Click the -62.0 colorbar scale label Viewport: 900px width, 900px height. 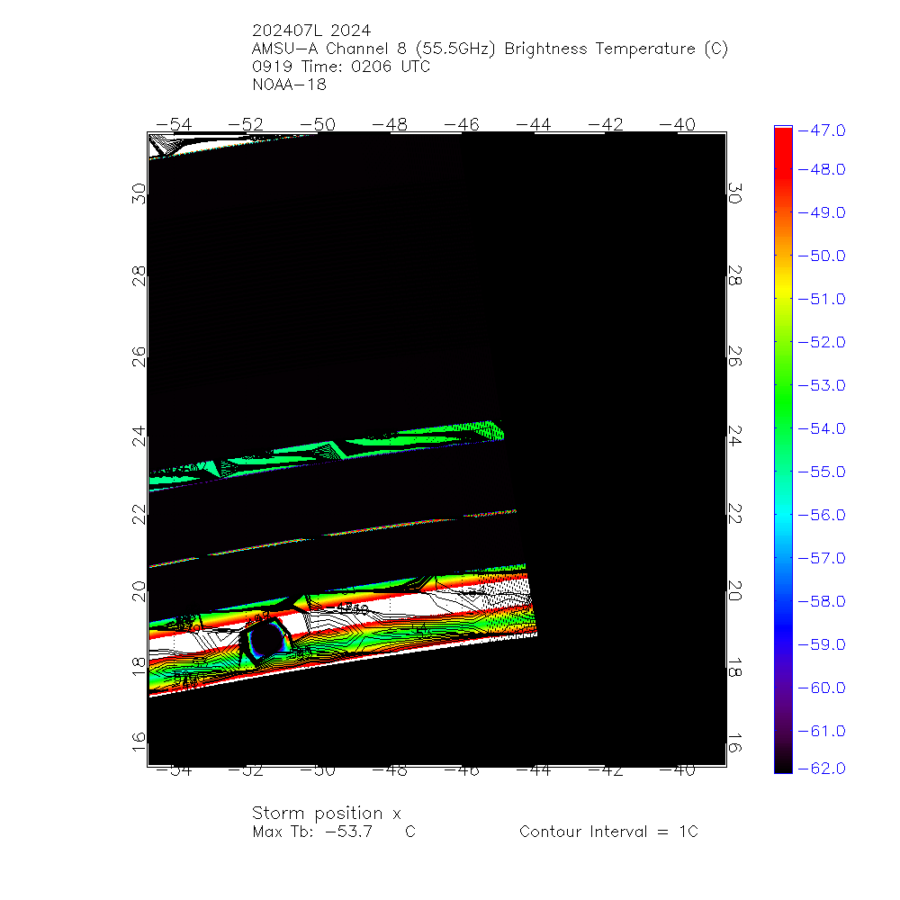pyautogui.click(x=821, y=768)
